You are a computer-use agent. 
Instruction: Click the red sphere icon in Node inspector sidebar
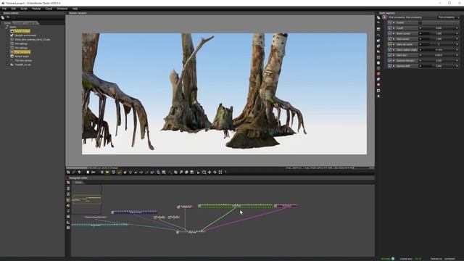(378, 74)
